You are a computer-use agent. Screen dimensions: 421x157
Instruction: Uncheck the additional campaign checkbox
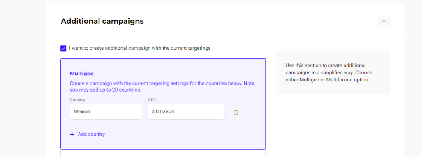63,48
